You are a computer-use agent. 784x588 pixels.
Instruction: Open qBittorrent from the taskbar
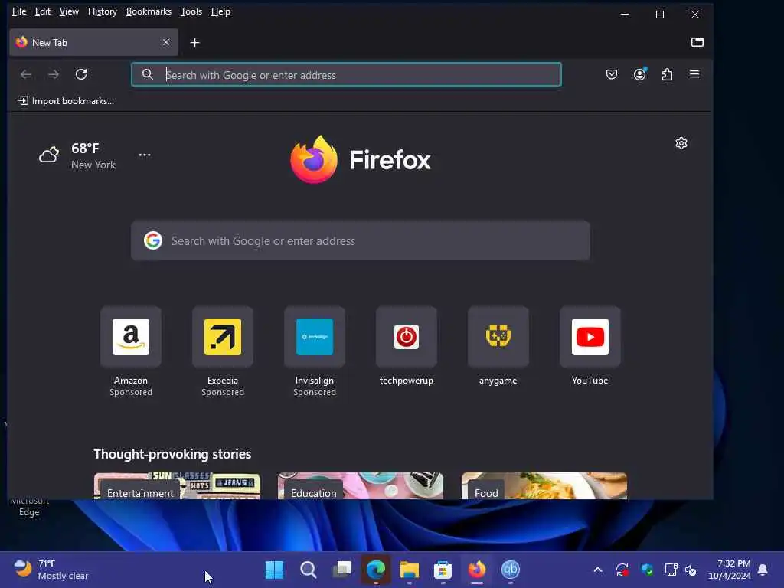(511, 570)
